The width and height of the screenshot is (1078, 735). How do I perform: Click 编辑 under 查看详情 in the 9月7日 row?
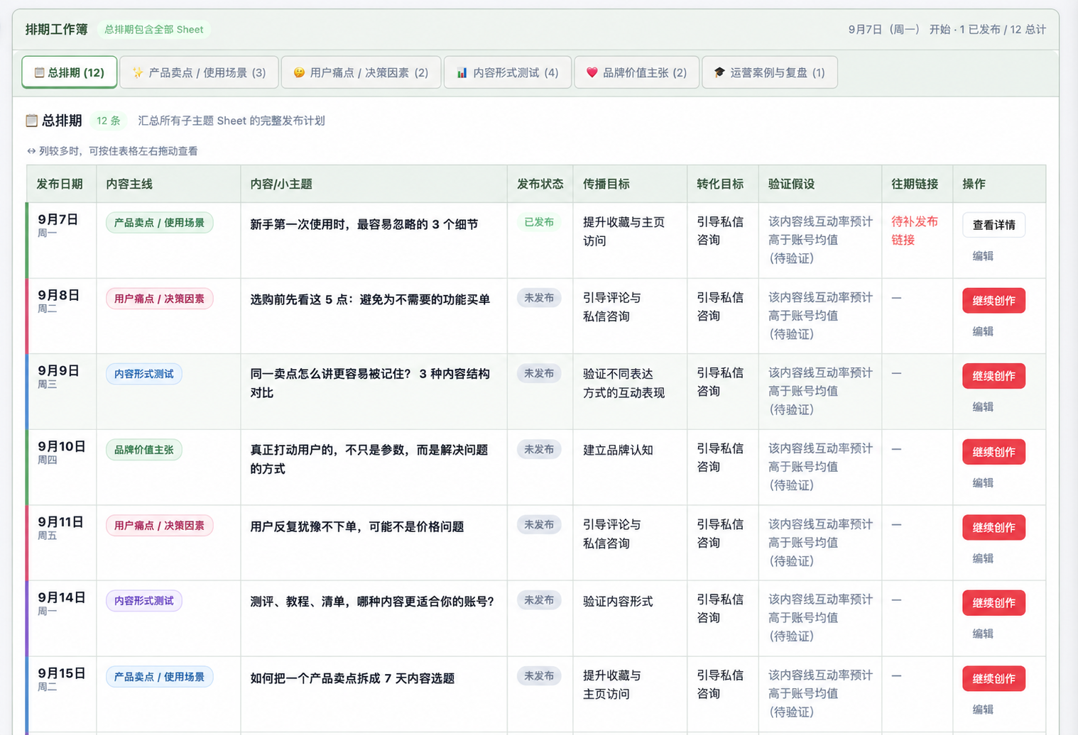point(983,256)
